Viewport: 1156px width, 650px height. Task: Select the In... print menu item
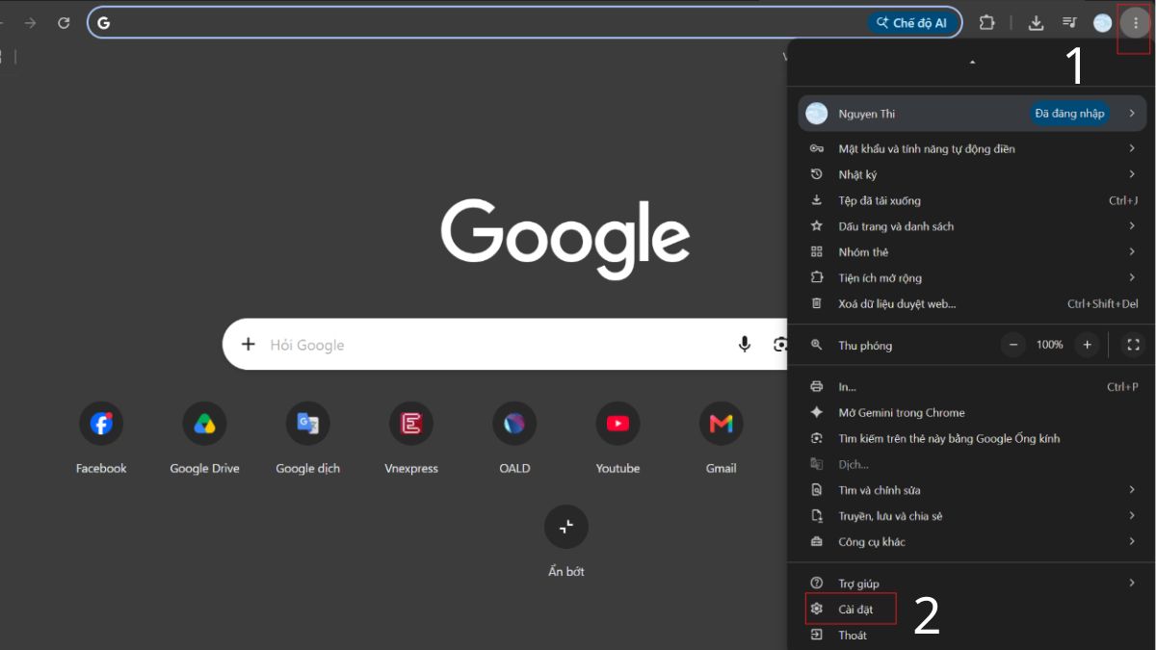972,387
